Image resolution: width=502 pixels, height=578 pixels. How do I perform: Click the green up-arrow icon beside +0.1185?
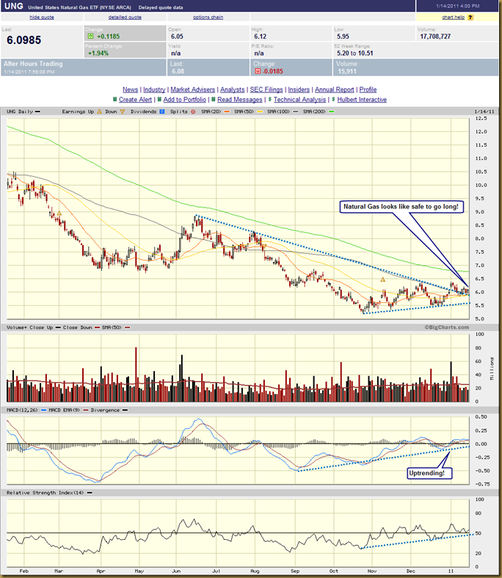click(90, 36)
